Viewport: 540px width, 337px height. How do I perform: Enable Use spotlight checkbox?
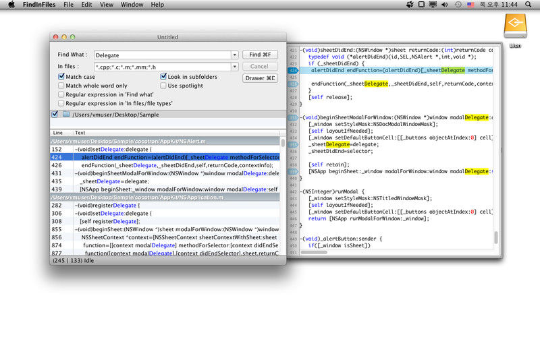tap(163, 86)
